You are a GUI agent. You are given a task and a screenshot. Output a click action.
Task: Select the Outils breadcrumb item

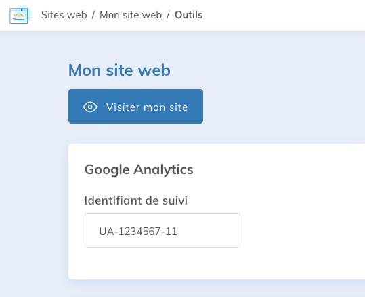(x=188, y=15)
